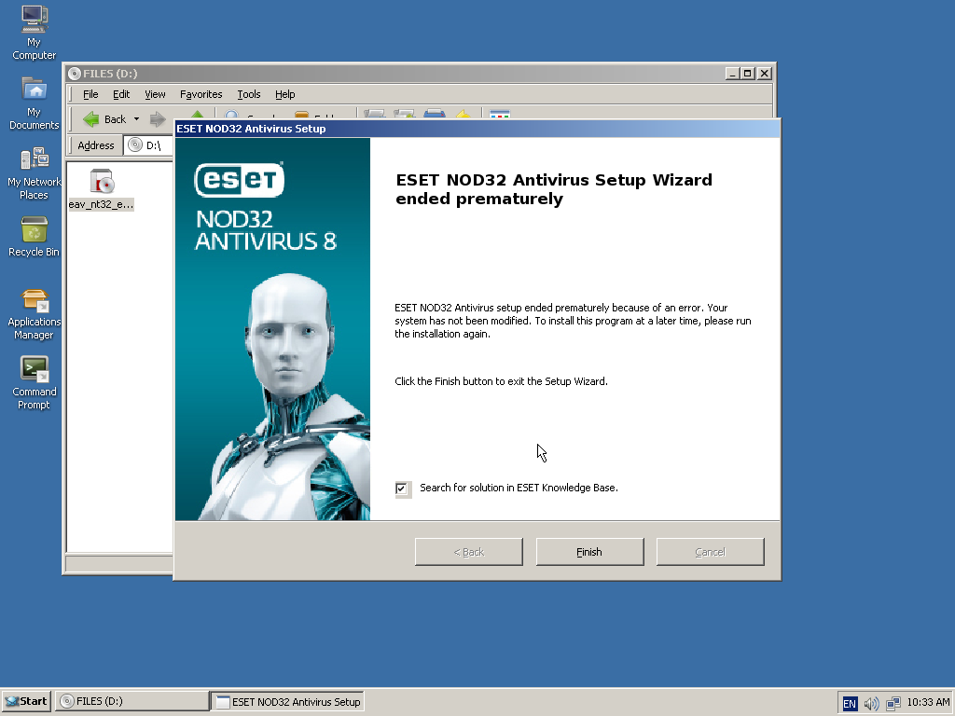Click the volume speaker tray icon
Image resolution: width=955 pixels, height=716 pixels.
point(872,703)
